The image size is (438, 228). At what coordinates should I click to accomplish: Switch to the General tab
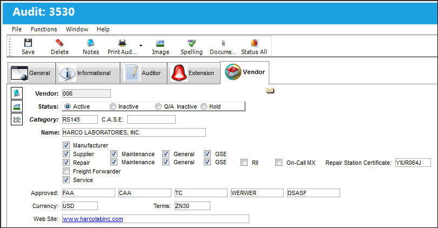pyautogui.click(x=31, y=73)
